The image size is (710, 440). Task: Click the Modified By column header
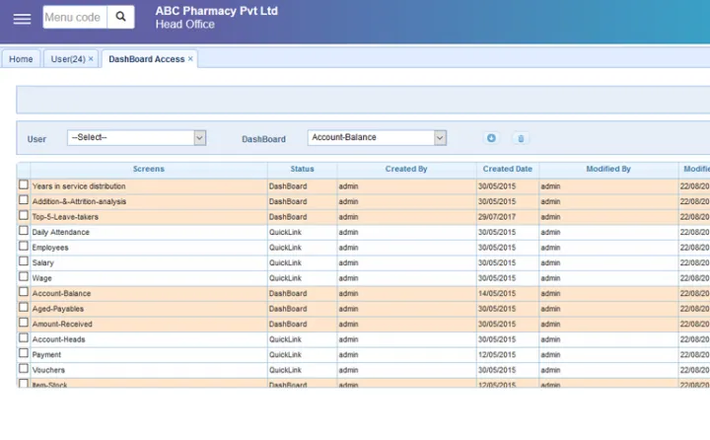(x=608, y=170)
